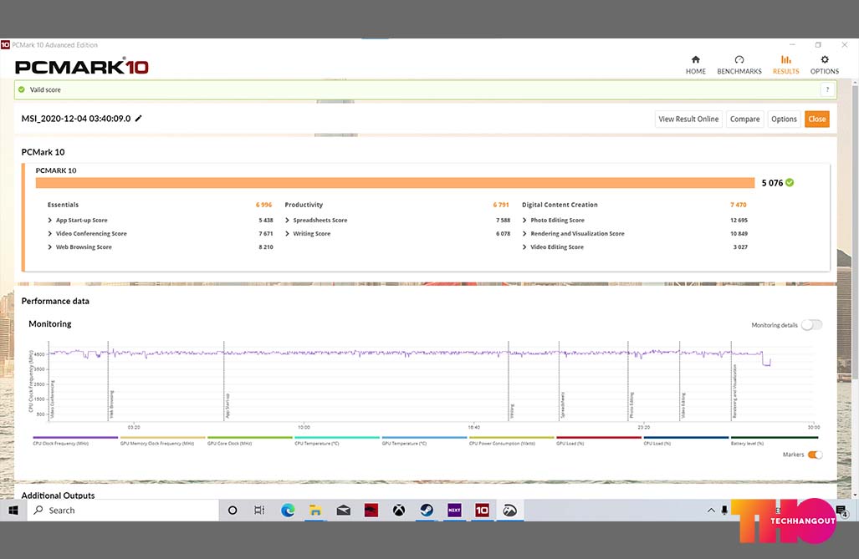The width and height of the screenshot is (859, 559).
Task: Open the BENCHMARKS tab
Action: click(x=739, y=64)
